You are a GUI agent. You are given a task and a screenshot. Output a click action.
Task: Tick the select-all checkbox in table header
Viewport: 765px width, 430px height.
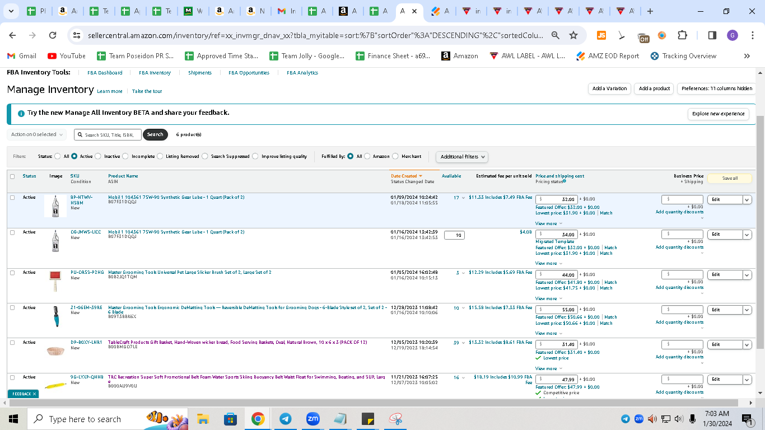click(x=12, y=176)
